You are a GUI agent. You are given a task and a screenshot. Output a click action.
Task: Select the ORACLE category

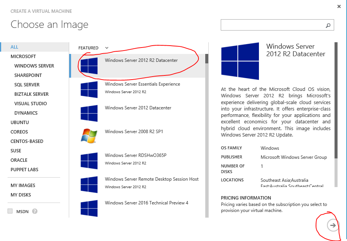[x=19, y=160]
